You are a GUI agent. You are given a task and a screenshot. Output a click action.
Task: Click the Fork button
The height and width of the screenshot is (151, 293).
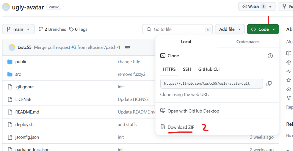pyautogui.click(x=285, y=7)
